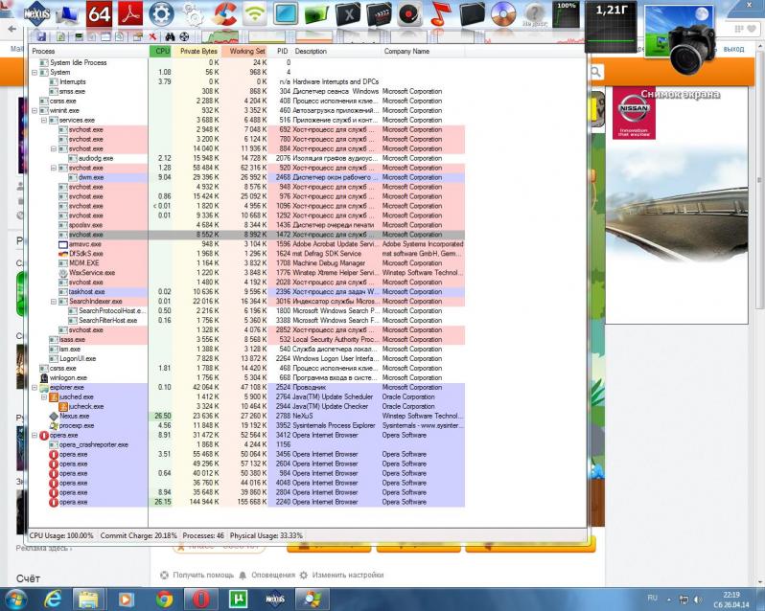765x611 pixels.
Task: Select the opera_crashreporter.exe row
Action: coord(246,445)
